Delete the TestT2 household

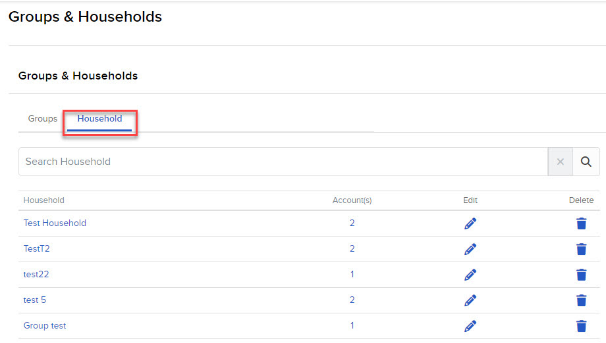[x=581, y=249]
